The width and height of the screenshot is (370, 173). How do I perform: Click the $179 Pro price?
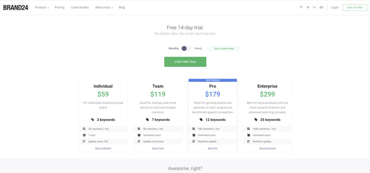tap(212, 94)
